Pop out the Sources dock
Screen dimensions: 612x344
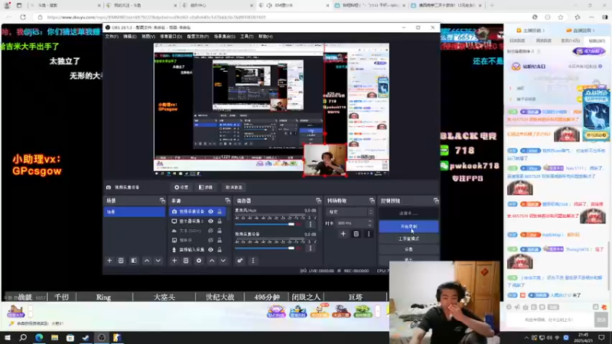227,200
